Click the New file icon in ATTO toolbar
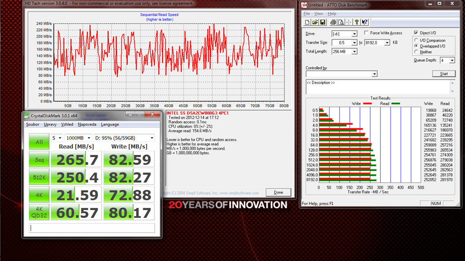This screenshot has height=261, width=465. tap(307, 22)
